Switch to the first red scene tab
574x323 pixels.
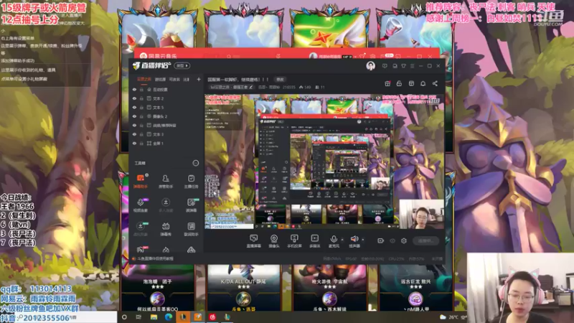(x=144, y=79)
